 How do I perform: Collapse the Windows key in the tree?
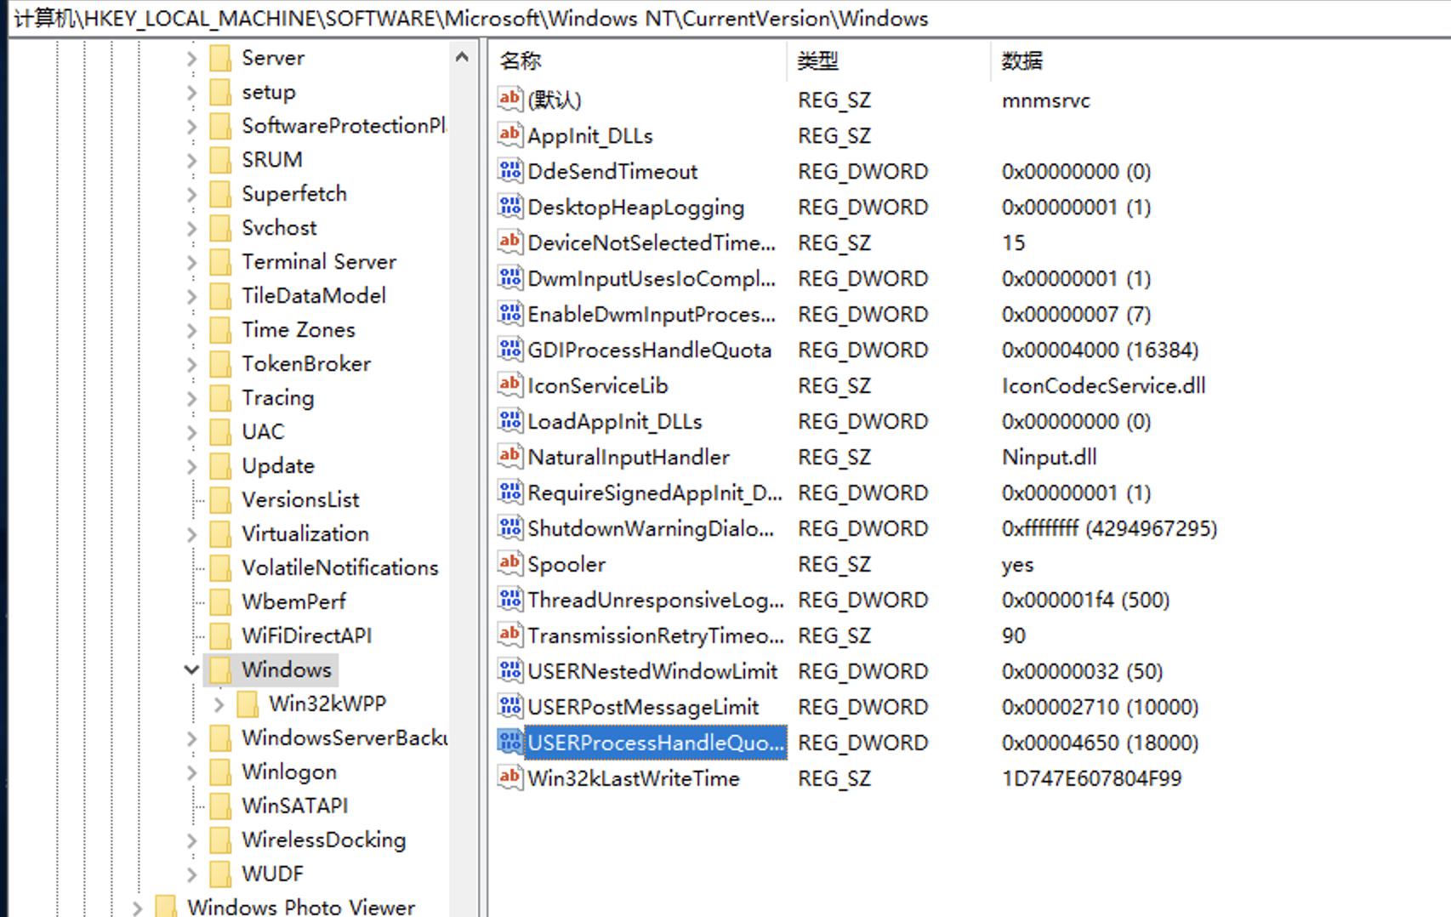191,670
